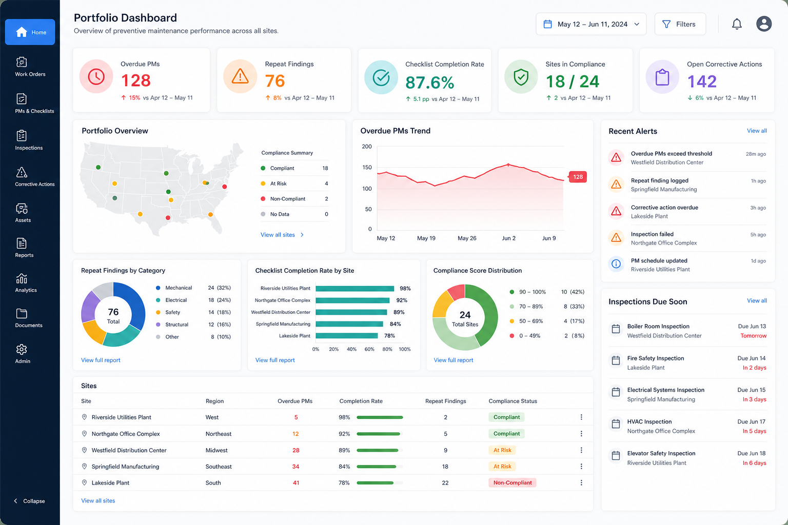Click the Non-Compliant badge for Lakeside Plant

[512, 483]
